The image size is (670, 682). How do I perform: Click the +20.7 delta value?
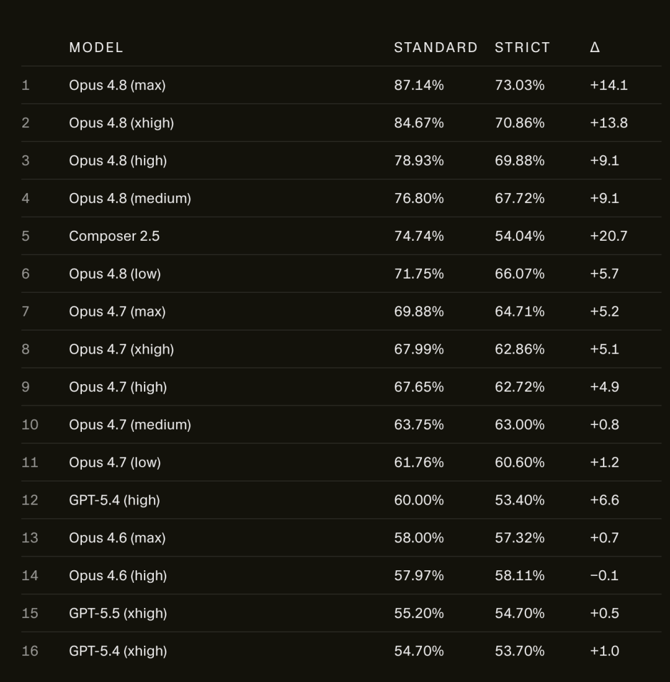[x=608, y=236]
